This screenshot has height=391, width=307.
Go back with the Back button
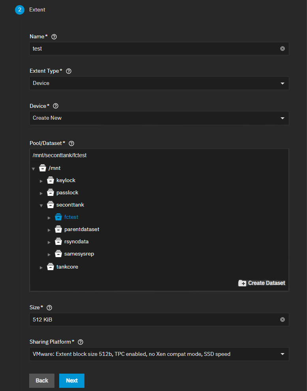click(x=42, y=381)
